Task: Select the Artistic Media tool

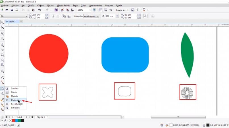Action: pos(2,50)
